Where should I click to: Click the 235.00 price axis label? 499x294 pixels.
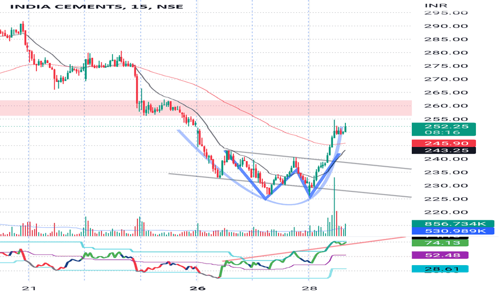point(446,173)
